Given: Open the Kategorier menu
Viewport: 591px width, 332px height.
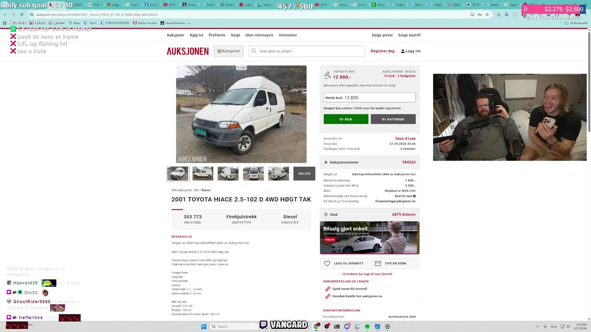Looking at the screenshot, I should coord(229,51).
